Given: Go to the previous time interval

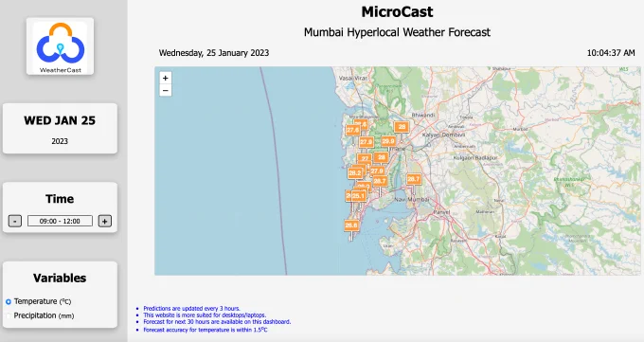Looking at the screenshot, I should (15, 221).
